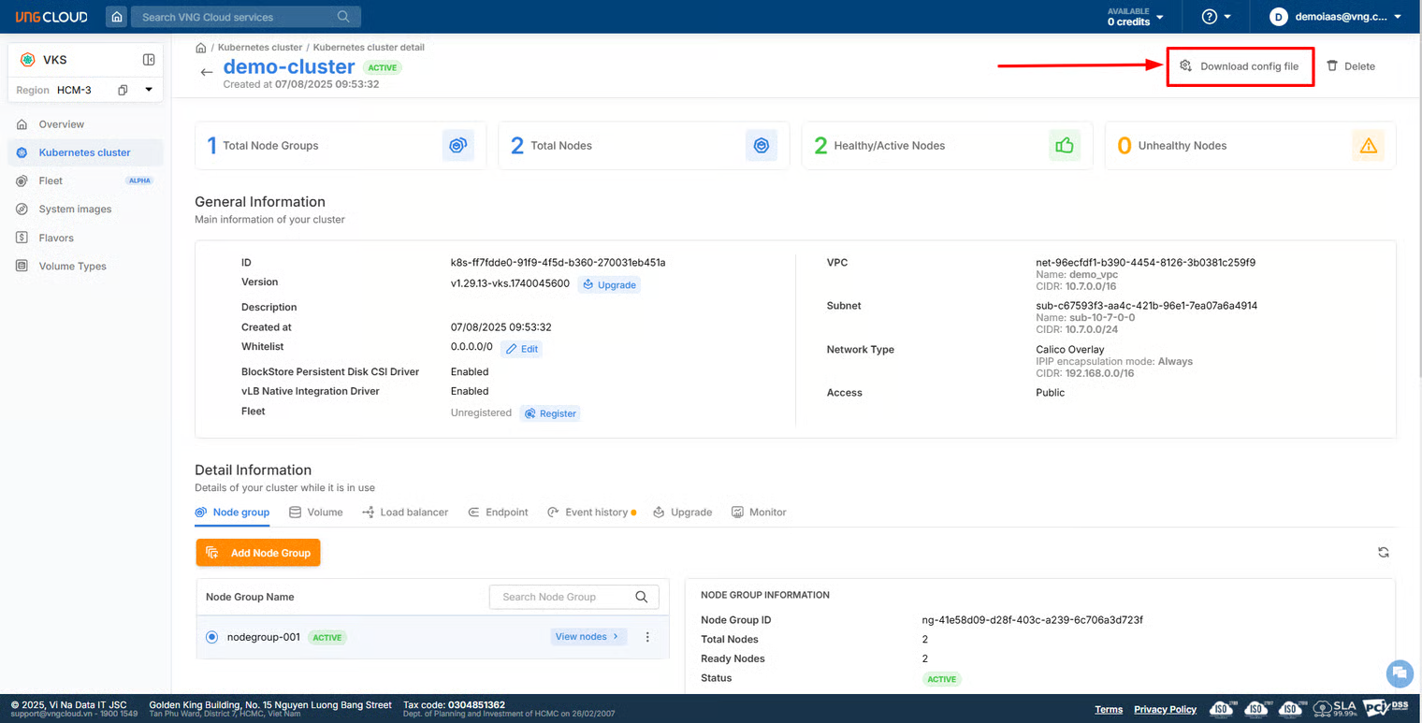Select the nodegroup-001 radio button

pyautogui.click(x=211, y=637)
